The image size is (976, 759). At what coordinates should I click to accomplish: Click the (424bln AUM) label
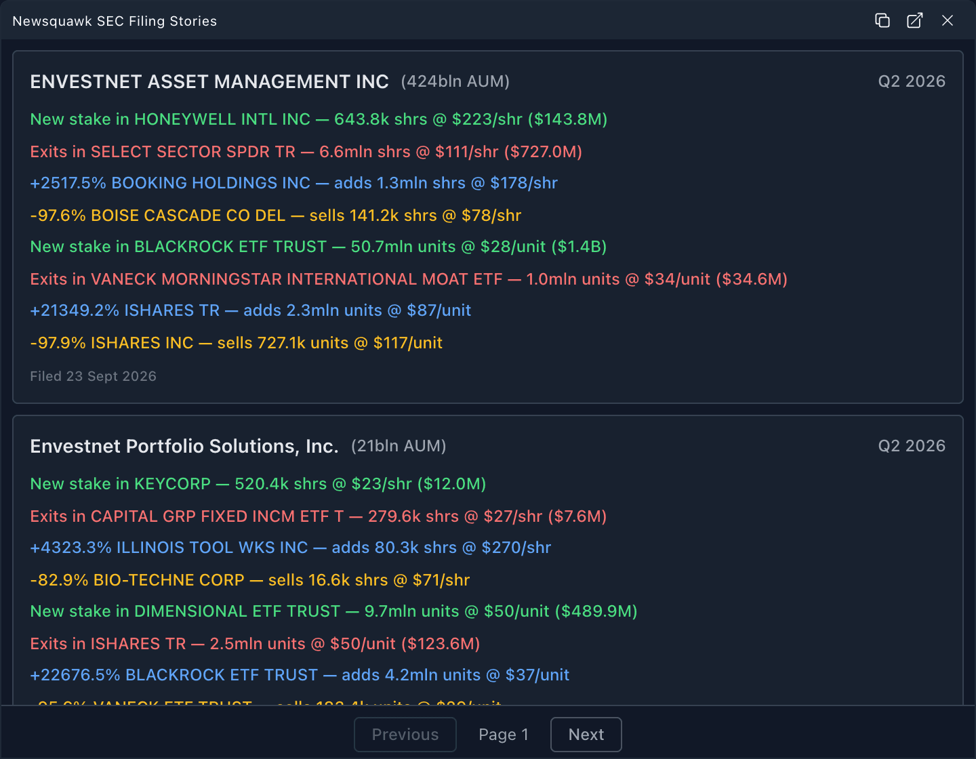pos(455,81)
